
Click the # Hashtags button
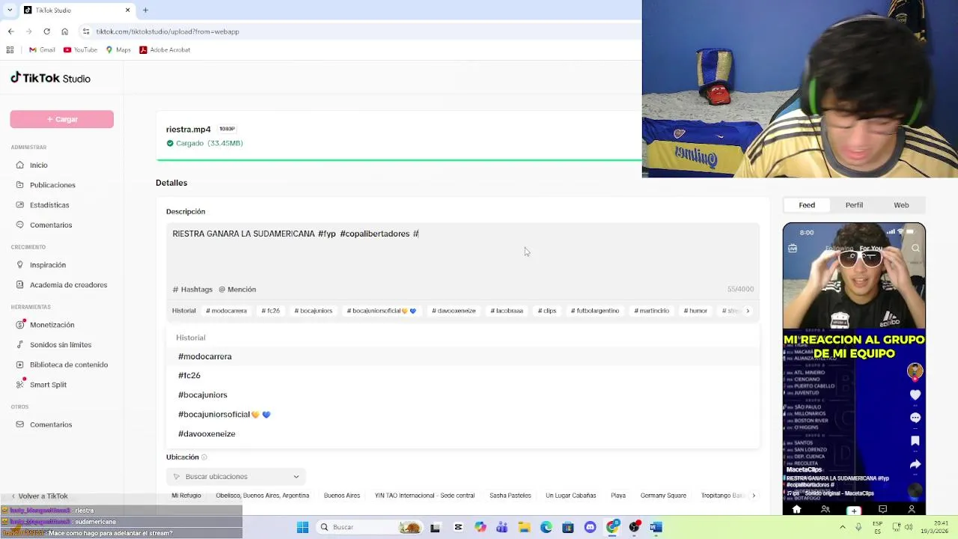click(x=192, y=289)
